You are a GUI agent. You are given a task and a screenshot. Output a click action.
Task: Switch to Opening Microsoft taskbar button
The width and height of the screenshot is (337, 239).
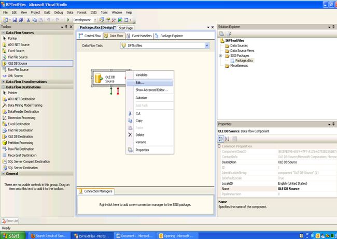[x=176, y=236]
